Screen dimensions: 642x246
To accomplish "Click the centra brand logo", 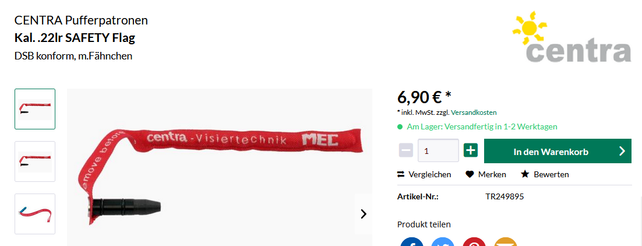I will coord(571,37).
